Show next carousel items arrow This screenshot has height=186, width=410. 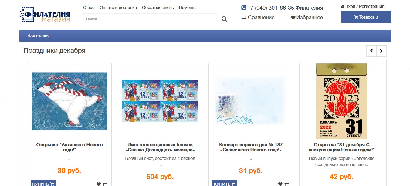(381, 51)
